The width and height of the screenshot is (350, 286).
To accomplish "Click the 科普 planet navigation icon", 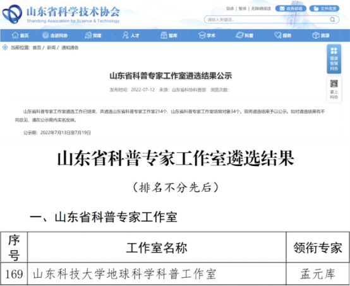I will click(x=239, y=35).
